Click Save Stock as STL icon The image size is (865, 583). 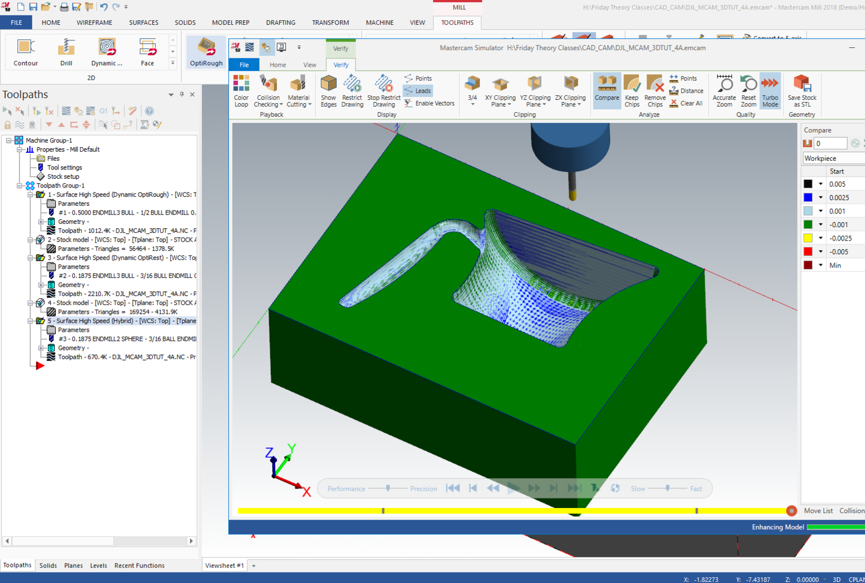coord(802,91)
